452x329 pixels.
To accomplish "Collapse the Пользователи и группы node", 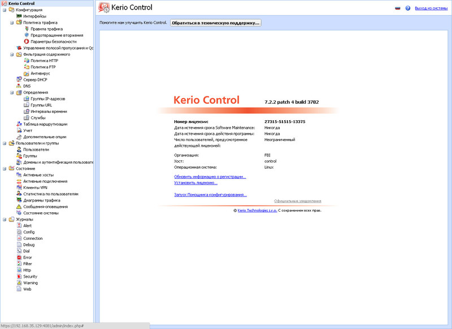I will click(5, 143).
